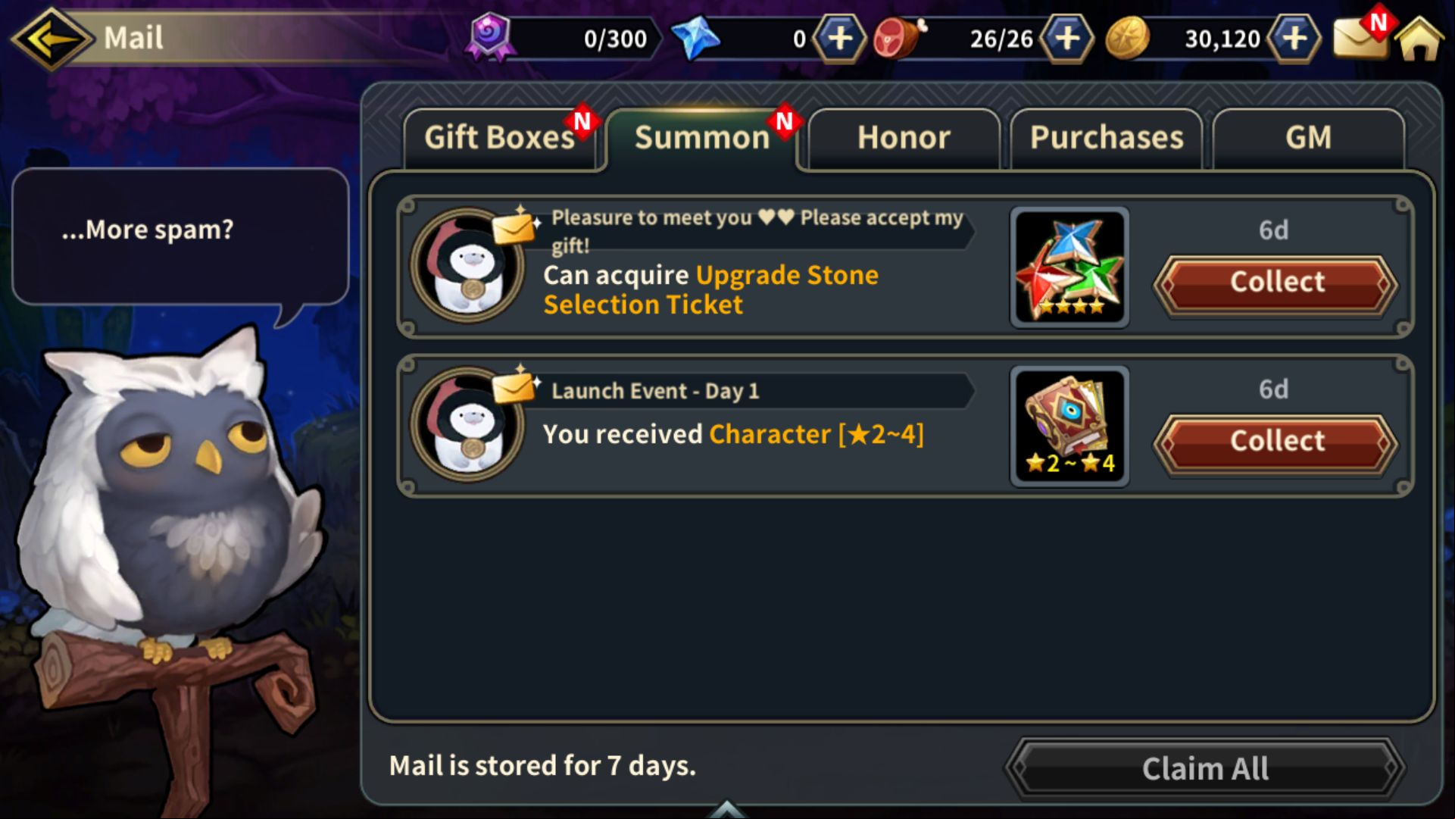Open the home screen house icon
This screenshot has width=1455, height=819.
tap(1419, 38)
